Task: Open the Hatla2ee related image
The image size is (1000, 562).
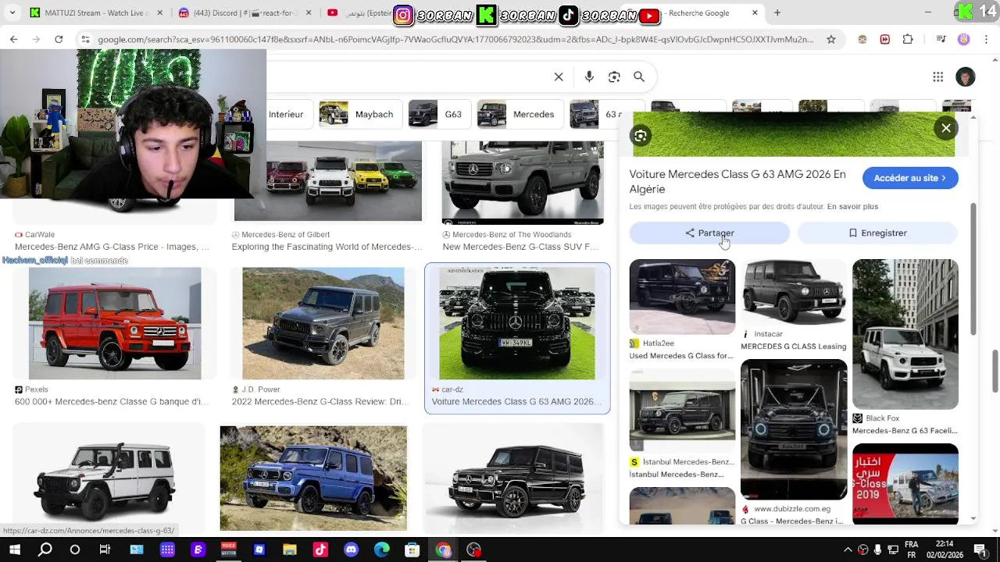Action: pos(682,297)
